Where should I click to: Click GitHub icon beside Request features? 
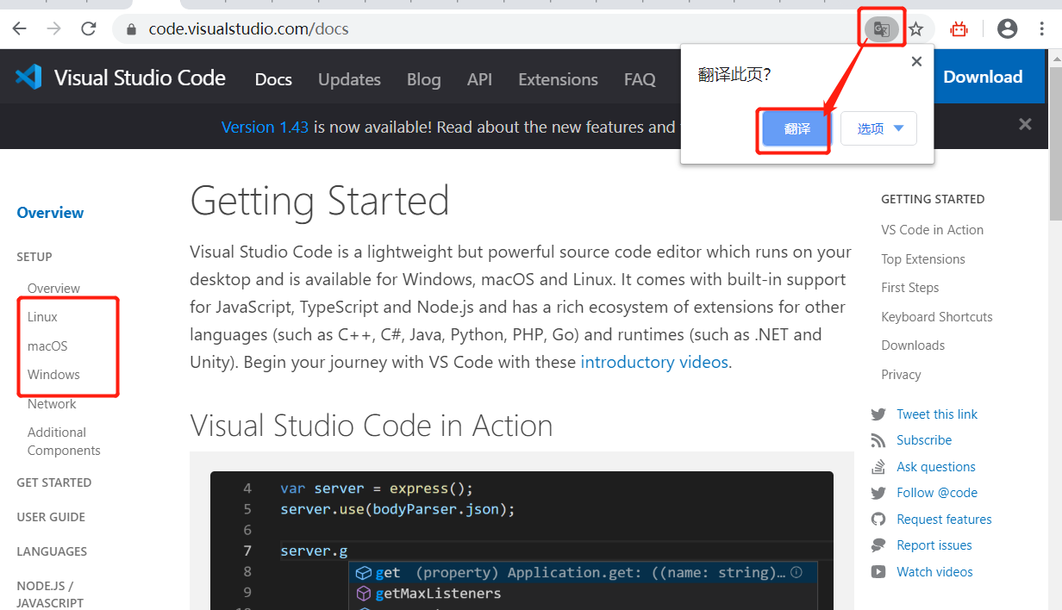click(878, 520)
